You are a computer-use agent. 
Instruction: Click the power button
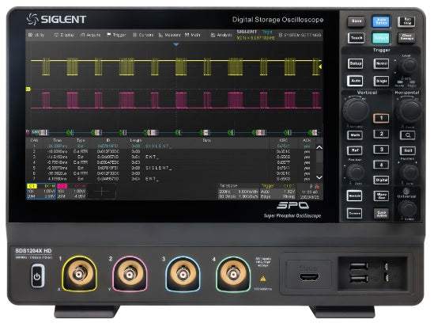pyautogui.click(x=38, y=276)
